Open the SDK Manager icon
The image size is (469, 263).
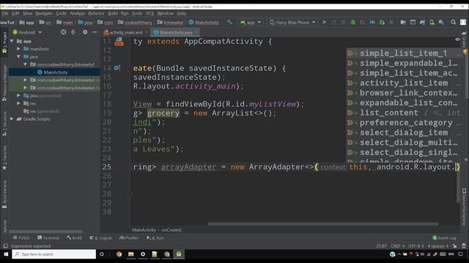[x=441, y=22]
